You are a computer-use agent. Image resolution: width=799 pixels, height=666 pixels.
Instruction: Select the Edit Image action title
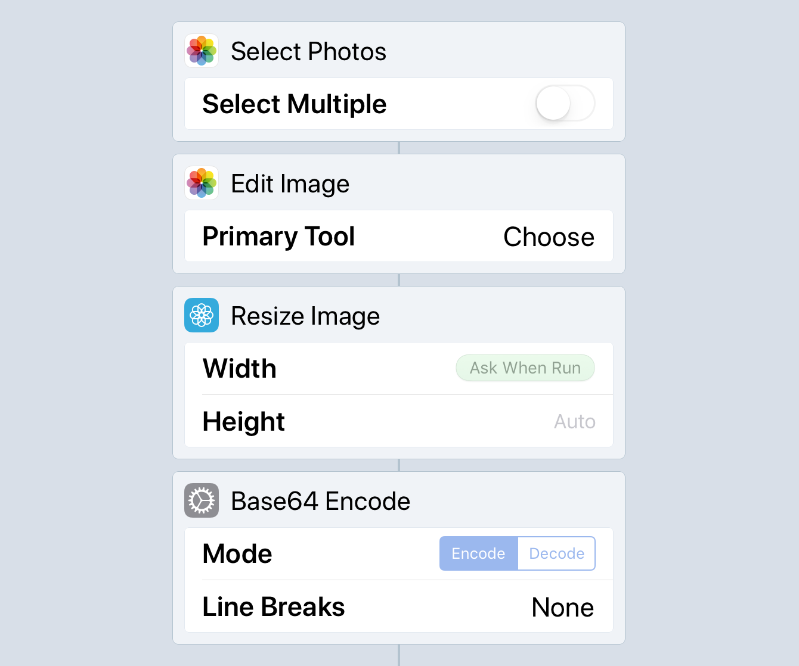(290, 183)
